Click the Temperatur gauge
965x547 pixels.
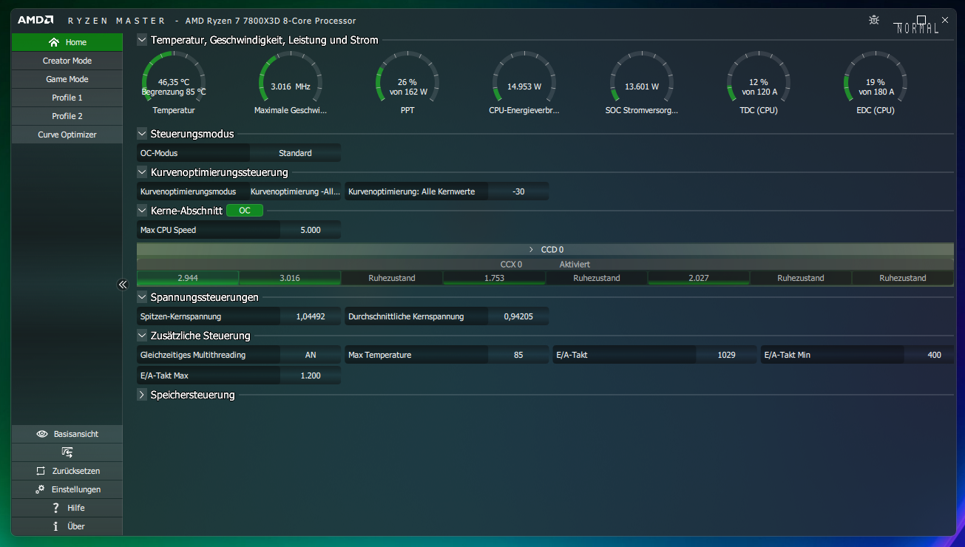(174, 82)
